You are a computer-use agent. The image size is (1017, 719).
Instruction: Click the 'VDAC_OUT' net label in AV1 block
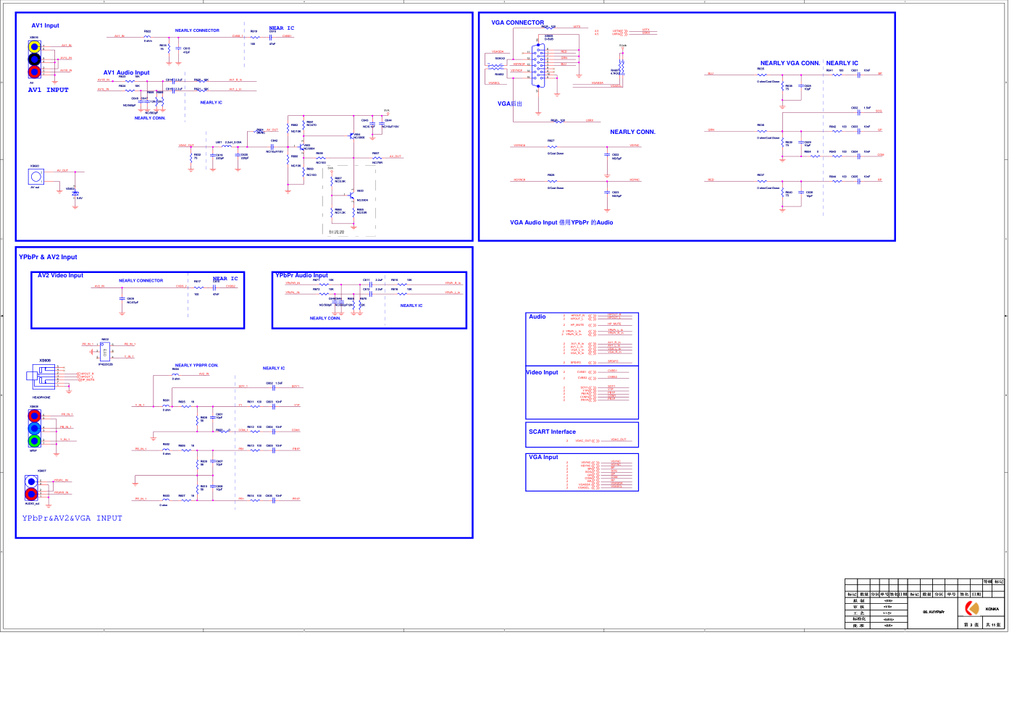(x=186, y=145)
